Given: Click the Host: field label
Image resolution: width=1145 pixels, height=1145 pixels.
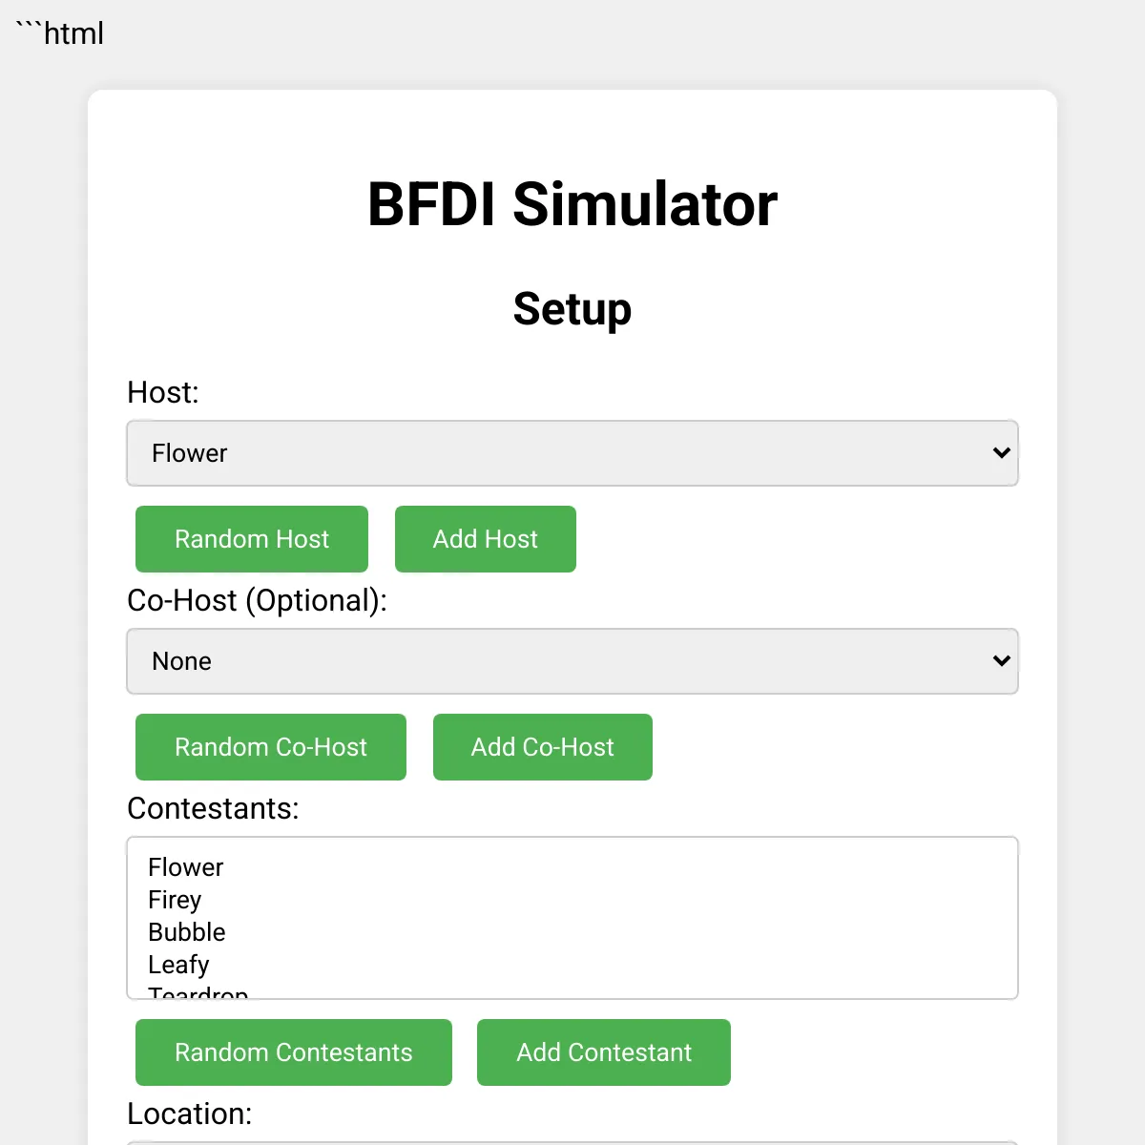Looking at the screenshot, I should pyautogui.click(x=163, y=392).
